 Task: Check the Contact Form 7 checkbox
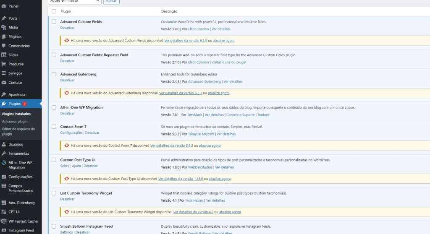pyautogui.click(x=54, y=127)
